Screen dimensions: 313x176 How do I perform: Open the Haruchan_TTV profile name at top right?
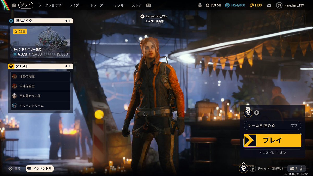point(294,5)
